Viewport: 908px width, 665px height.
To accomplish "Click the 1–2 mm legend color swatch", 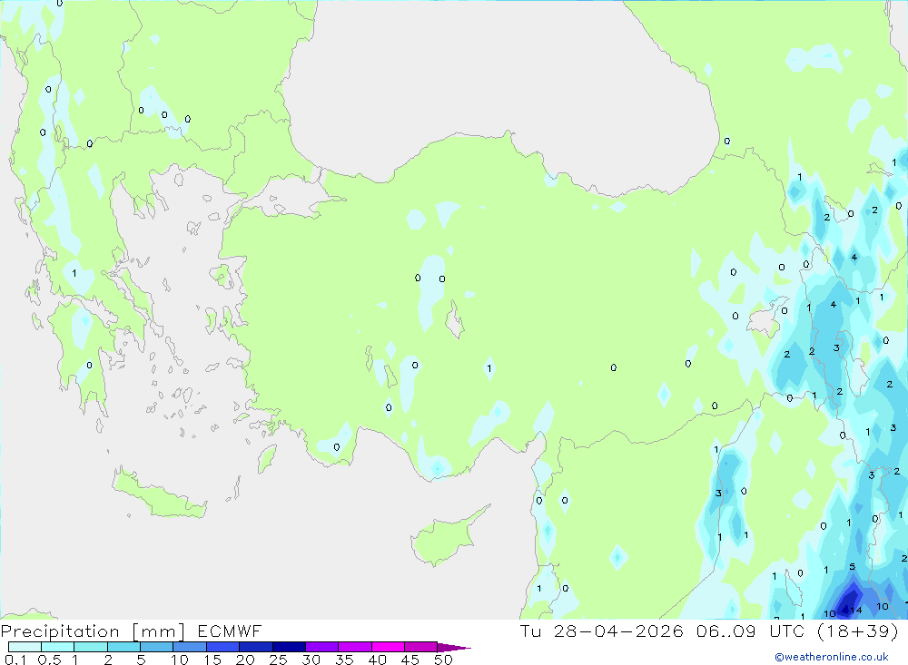I will pyautogui.click(x=91, y=647).
